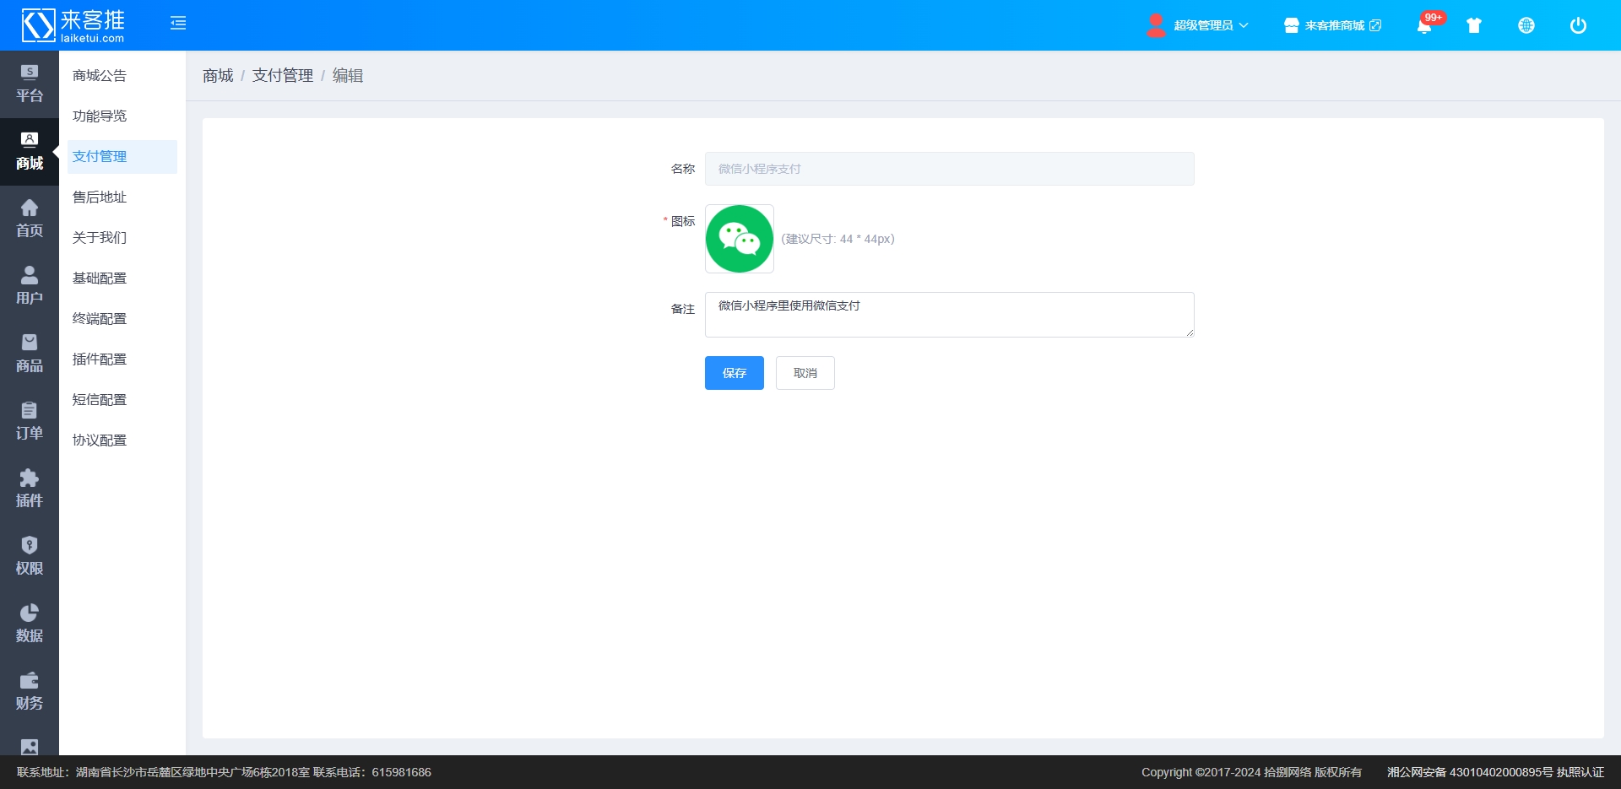Go to 首页 in left navigation

30,219
